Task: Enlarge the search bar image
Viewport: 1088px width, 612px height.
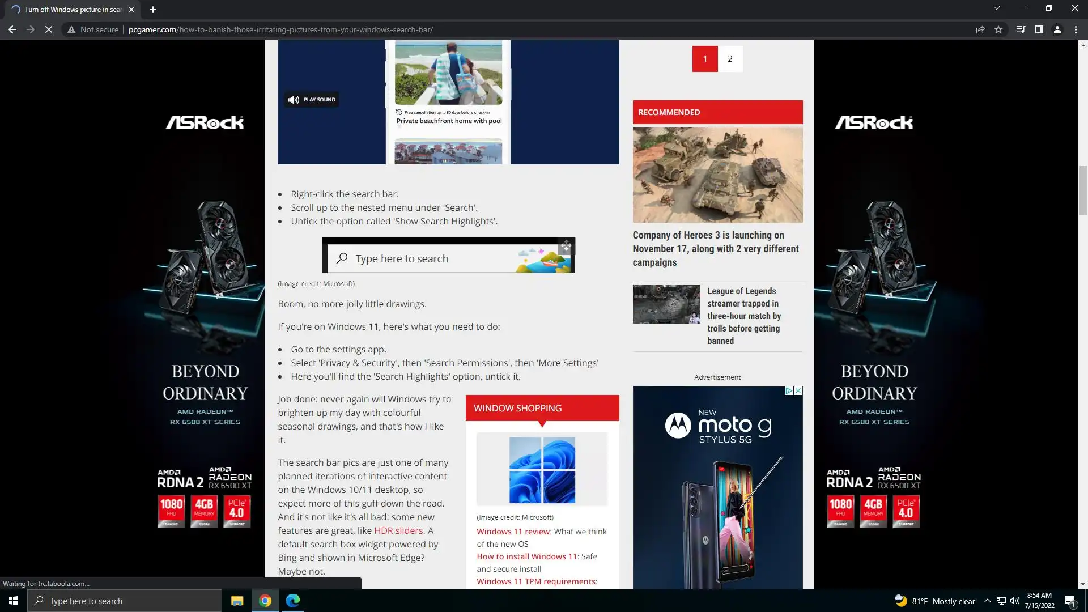Action: click(x=566, y=246)
